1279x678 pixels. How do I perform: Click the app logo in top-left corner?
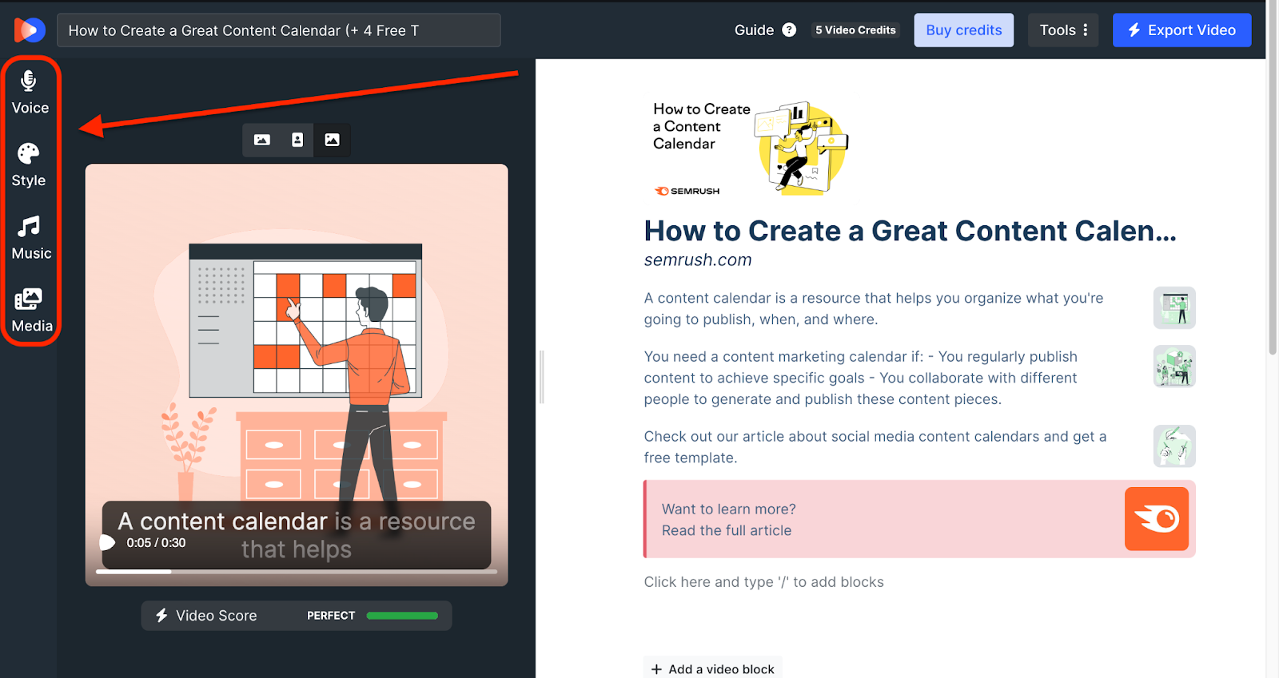[30, 30]
